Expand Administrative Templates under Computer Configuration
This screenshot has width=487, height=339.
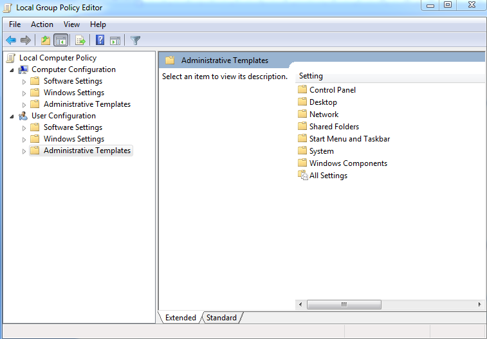tap(24, 105)
